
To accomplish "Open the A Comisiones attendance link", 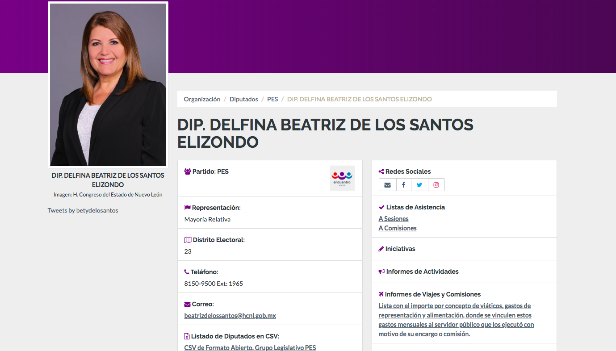I will pos(397,228).
